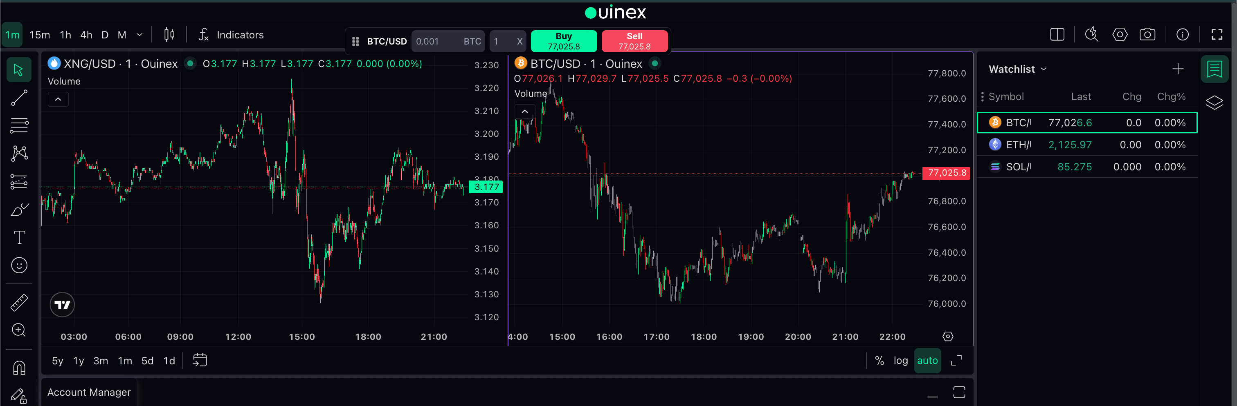This screenshot has width=1237, height=406.
Task: Click the order panel drag handle dots
Action: (x=355, y=42)
